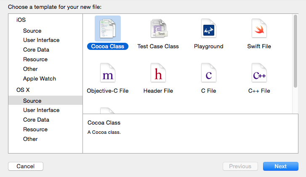Click the Objective-C File label
The height and width of the screenshot is (177, 306).
(108, 91)
